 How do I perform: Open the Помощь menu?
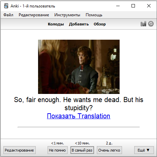click(94, 15)
